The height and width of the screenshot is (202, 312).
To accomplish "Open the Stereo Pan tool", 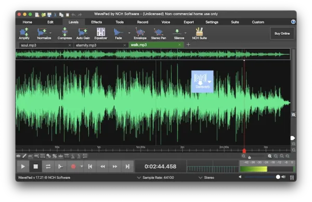I will tap(159, 34).
